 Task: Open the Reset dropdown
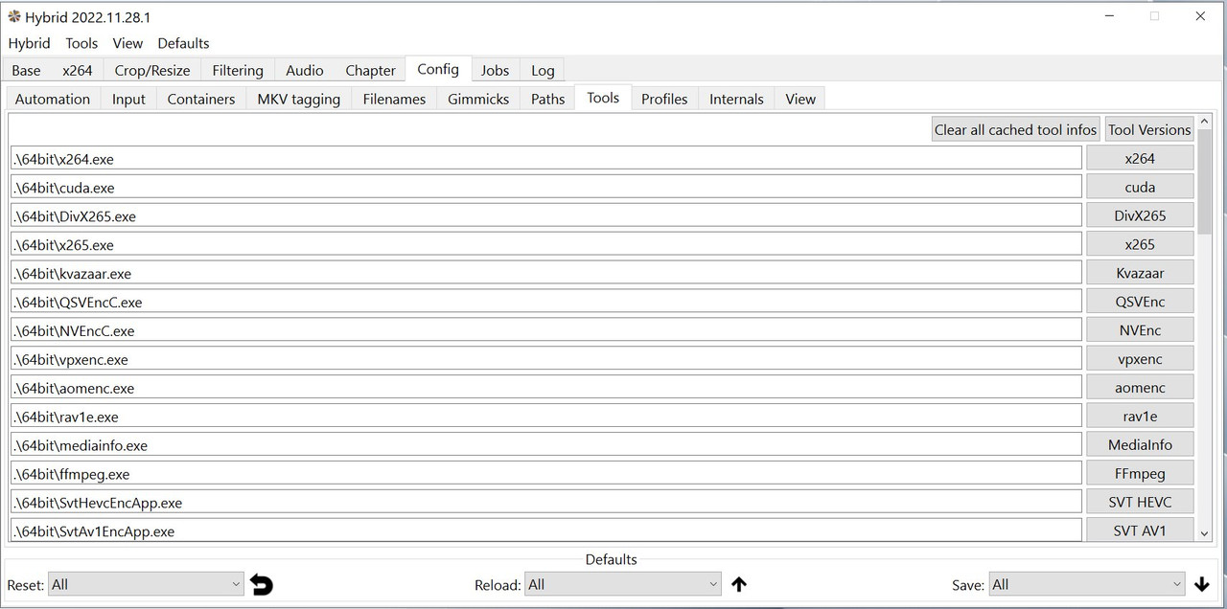(x=147, y=584)
